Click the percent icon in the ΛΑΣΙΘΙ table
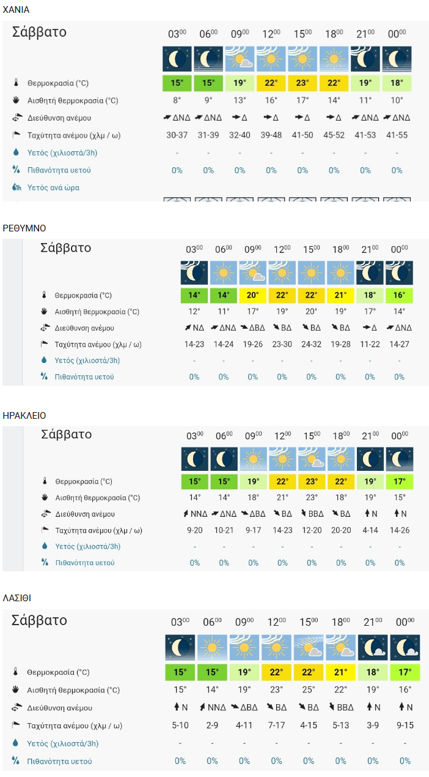The height and width of the screenshot is (777, 429). tap(16, 761)
